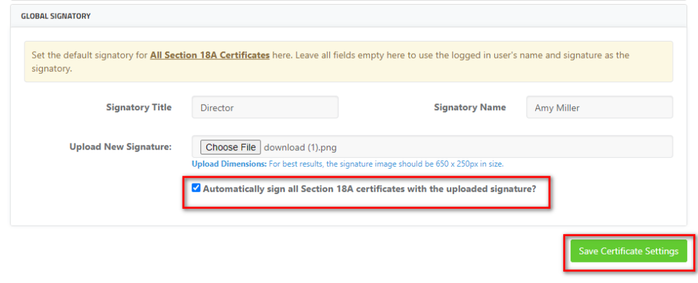The height and width of the screenshot is (283, 698).
Task: Click the Automatically sign all Section 18A label text
Action: tap(369, 188)
